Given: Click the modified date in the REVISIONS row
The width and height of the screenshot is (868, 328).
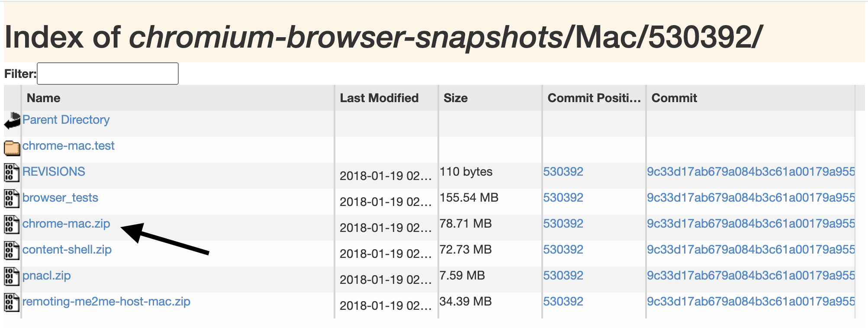Looking at the screenshot, I should (386, 176).
